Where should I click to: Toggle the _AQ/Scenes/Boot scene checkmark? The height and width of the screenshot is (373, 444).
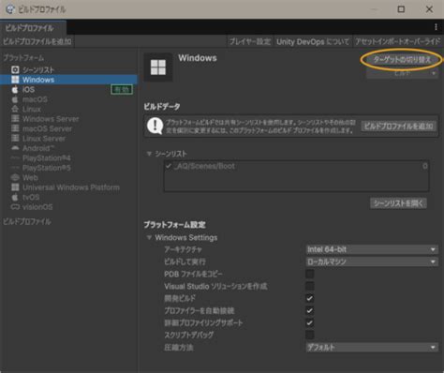pos(169,166)
